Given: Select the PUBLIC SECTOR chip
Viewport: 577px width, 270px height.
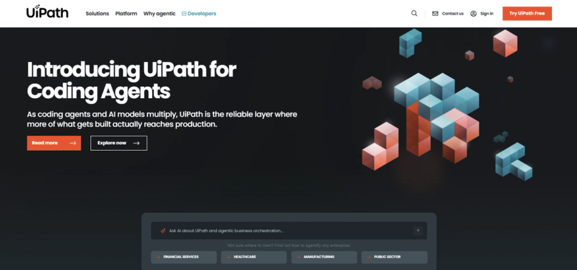Looking at the screenshot, I should 394,257.
